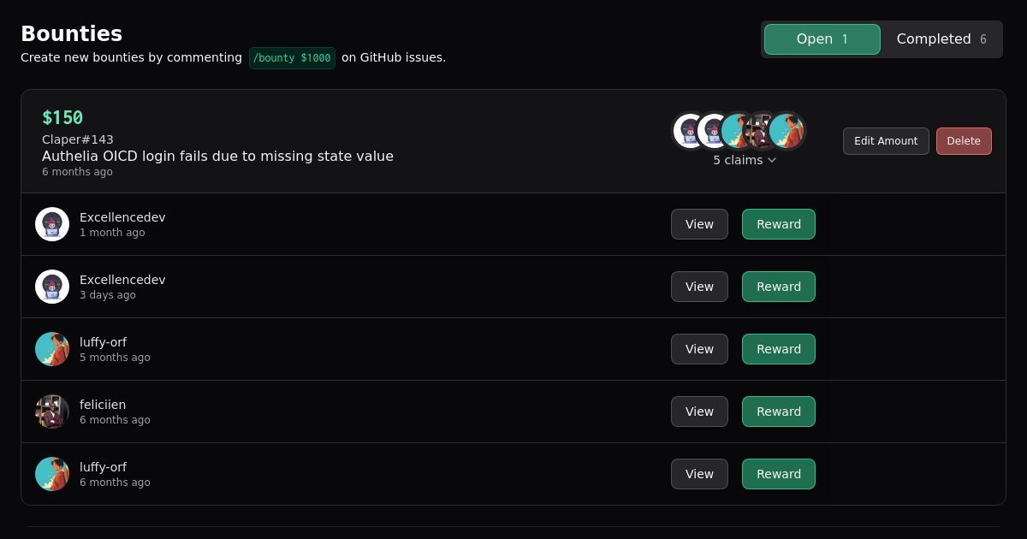This screenshot has width=1027, height=539.
Task: Click Edit Amount for the $150 bounty
Action: (x=886, y=141)
